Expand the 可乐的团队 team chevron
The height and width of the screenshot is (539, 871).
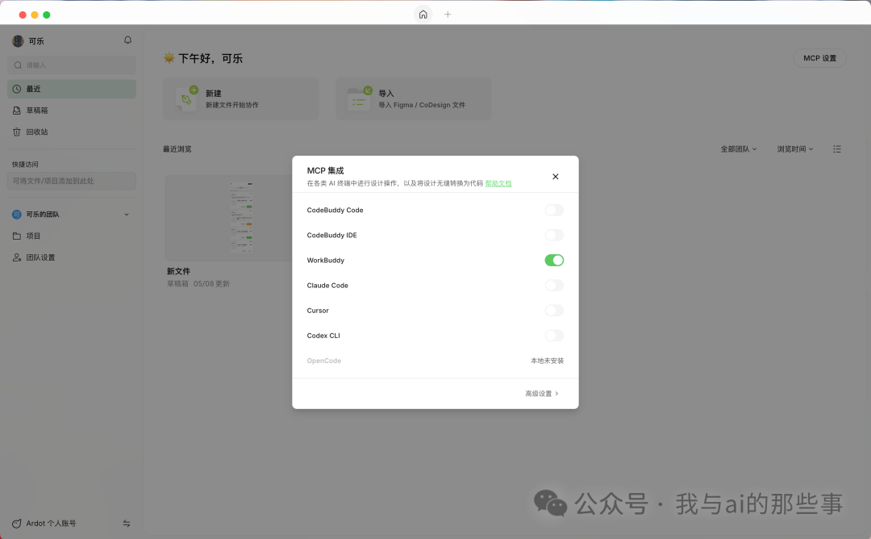tap(127, 215)
